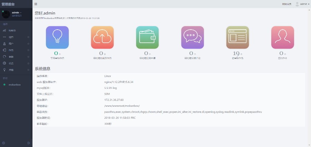311x147 pixels.
Task: Click the 300秒 script timeout value
Action: (107, 124)
